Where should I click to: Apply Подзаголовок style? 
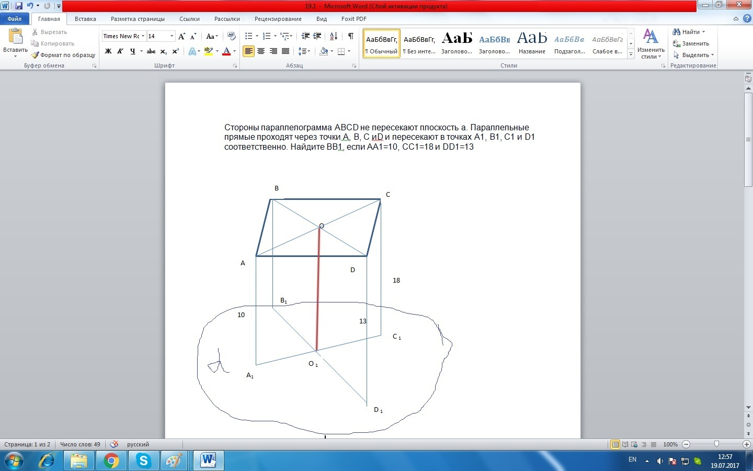point(569,43)
